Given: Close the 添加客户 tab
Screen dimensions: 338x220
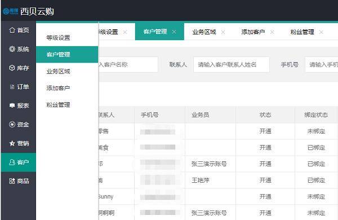Looking at the screenshot, I should tap(272, 32).
